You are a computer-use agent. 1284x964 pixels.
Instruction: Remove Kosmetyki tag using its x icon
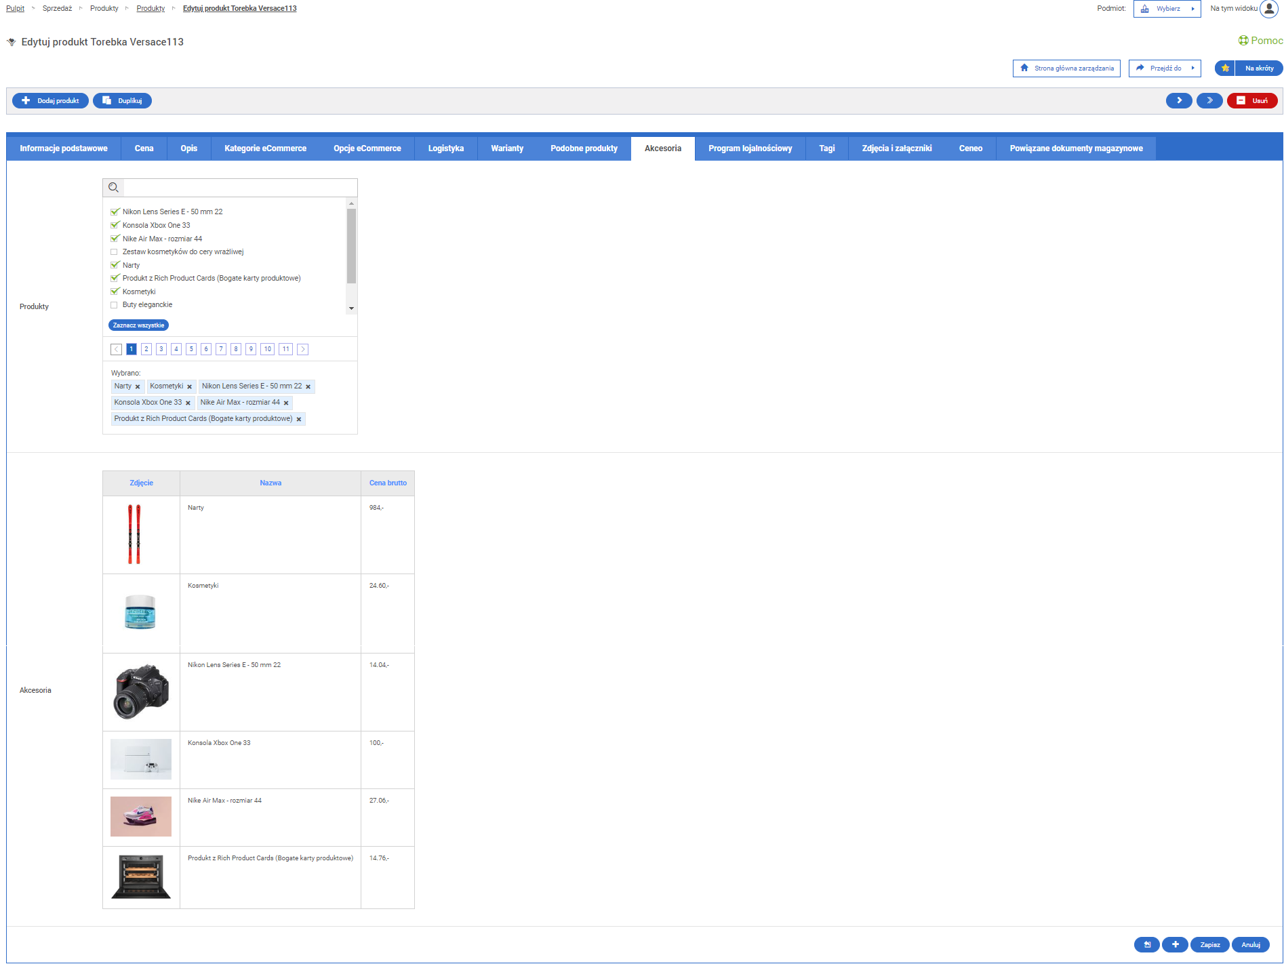click(x=190, y=387)
